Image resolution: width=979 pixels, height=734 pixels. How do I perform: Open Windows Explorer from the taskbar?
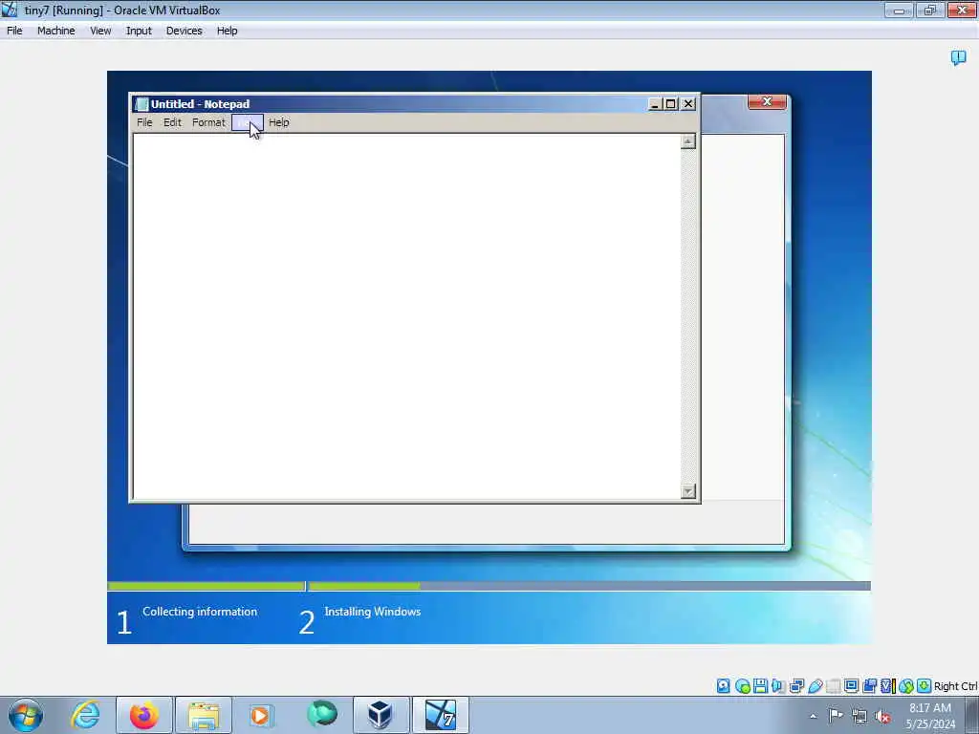[204, 715]
